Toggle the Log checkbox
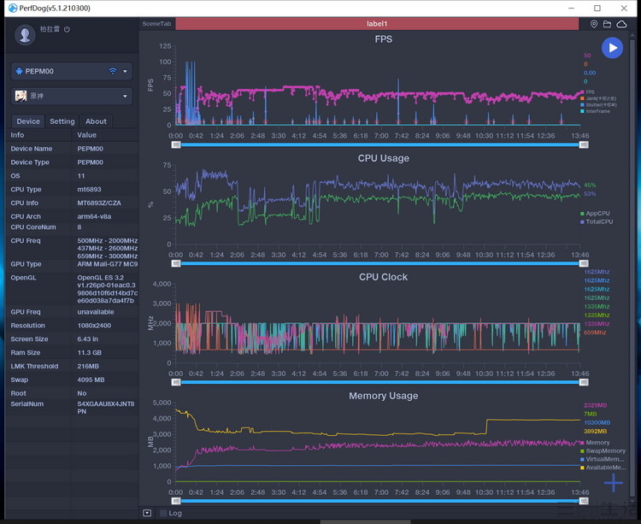This screenshot has height=524, width=641. pyautogui.click(x=163, y=513)
